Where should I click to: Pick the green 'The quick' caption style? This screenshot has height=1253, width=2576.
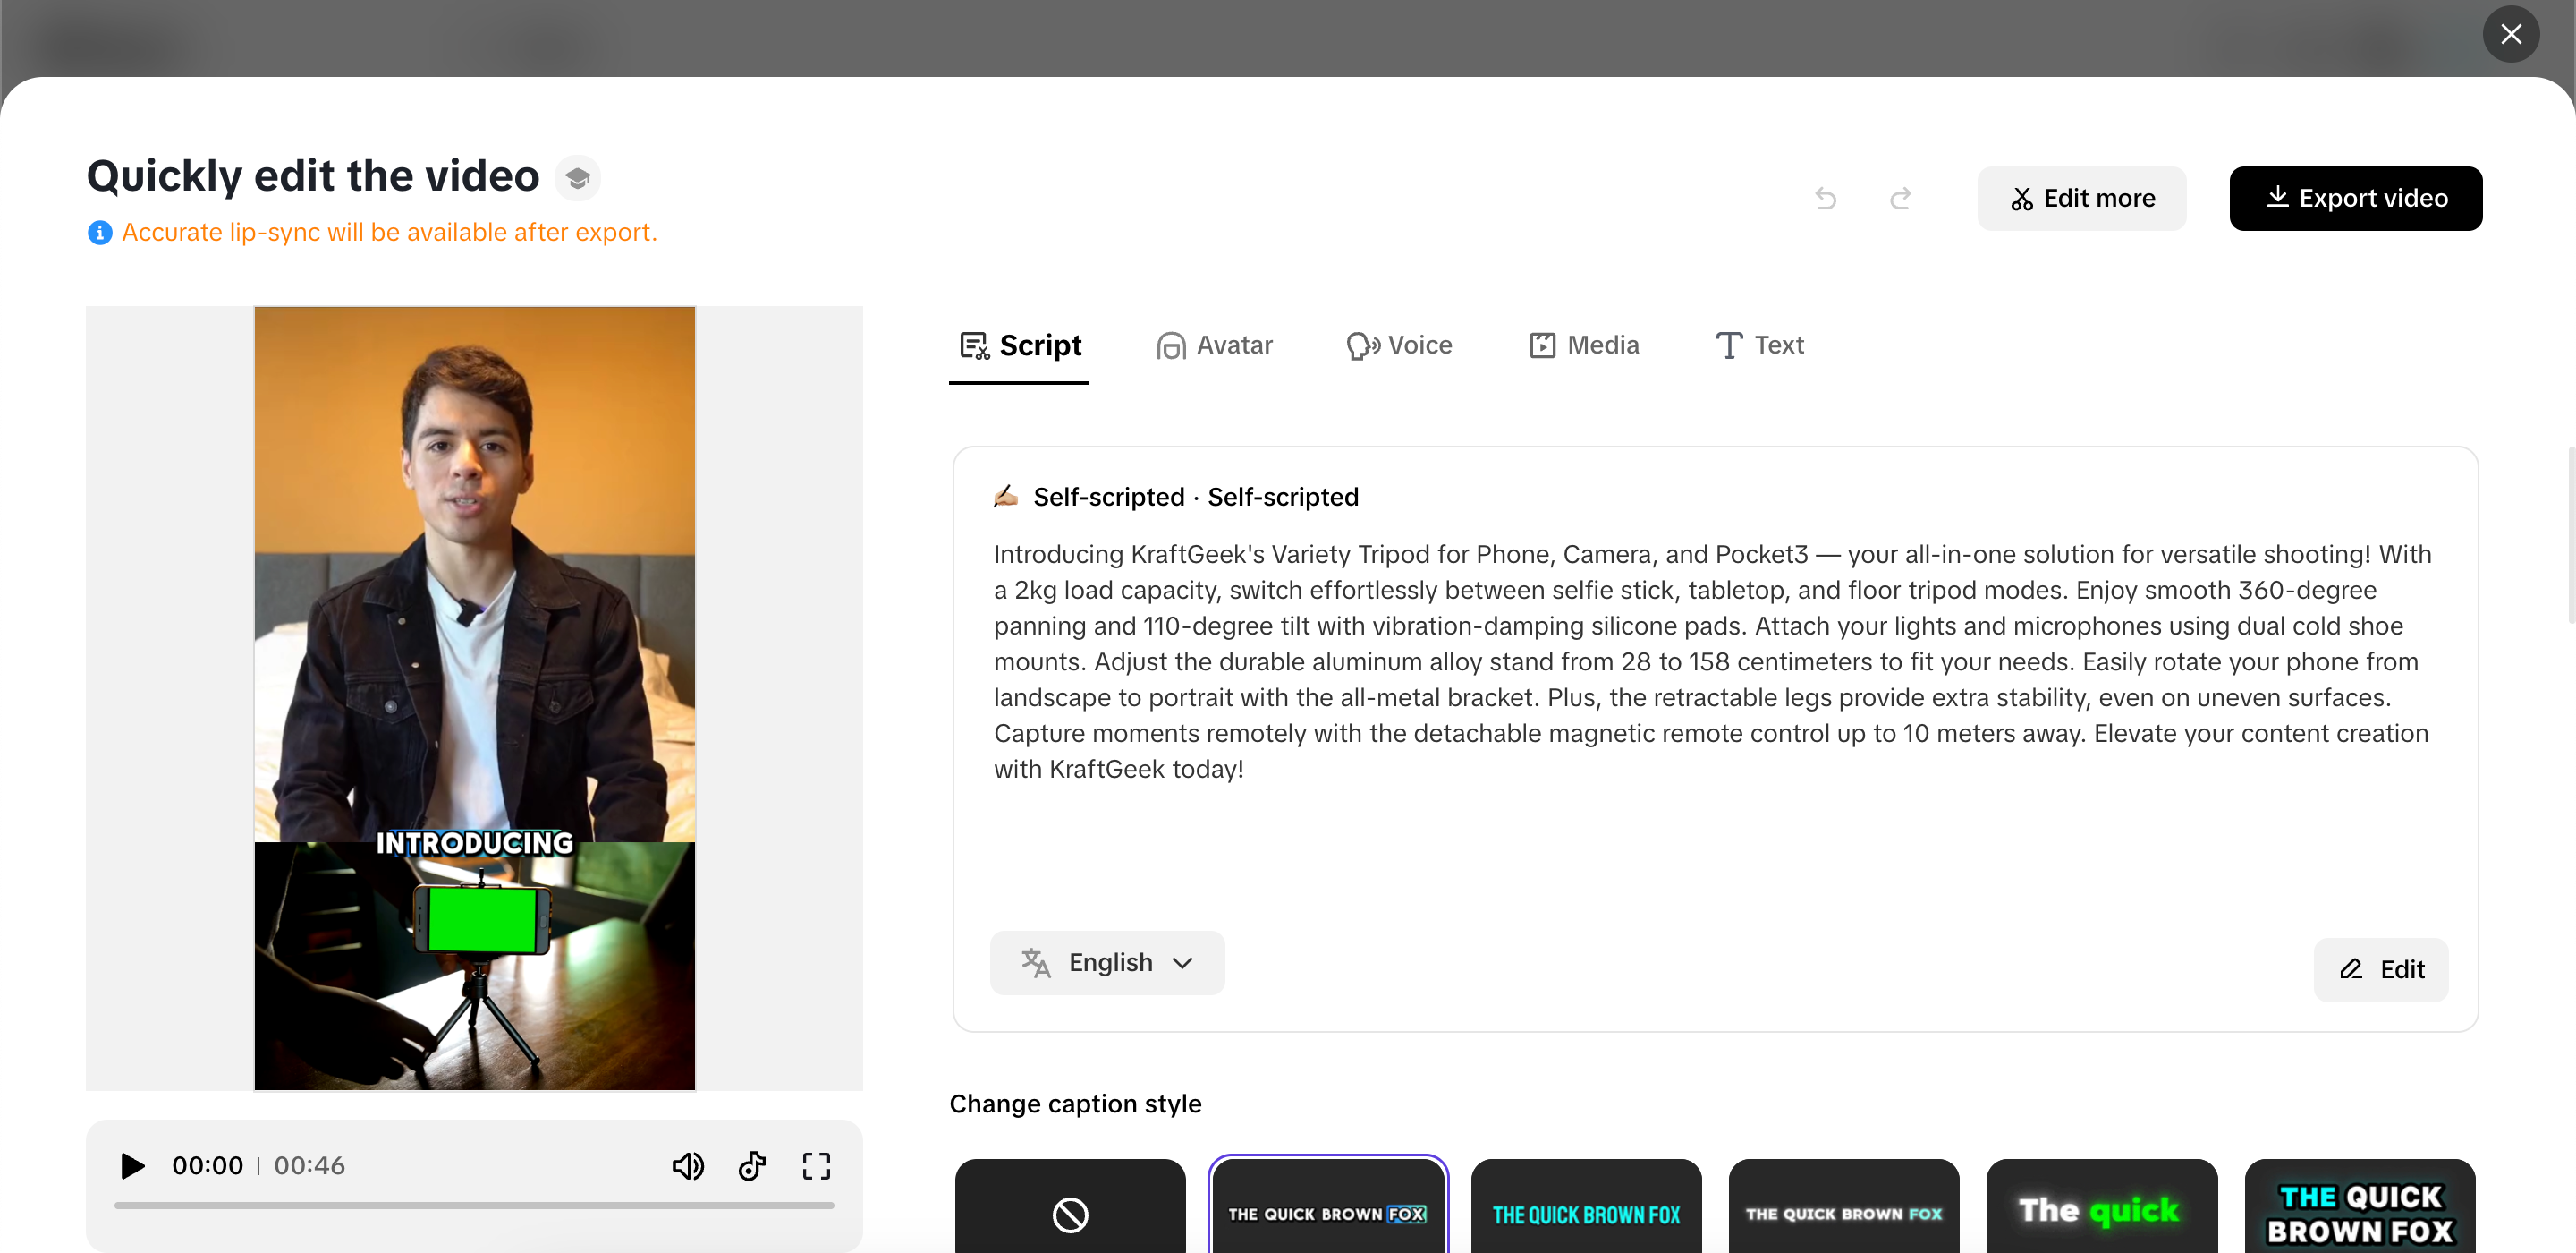pyautogui.click(x=2101, y=1211)
